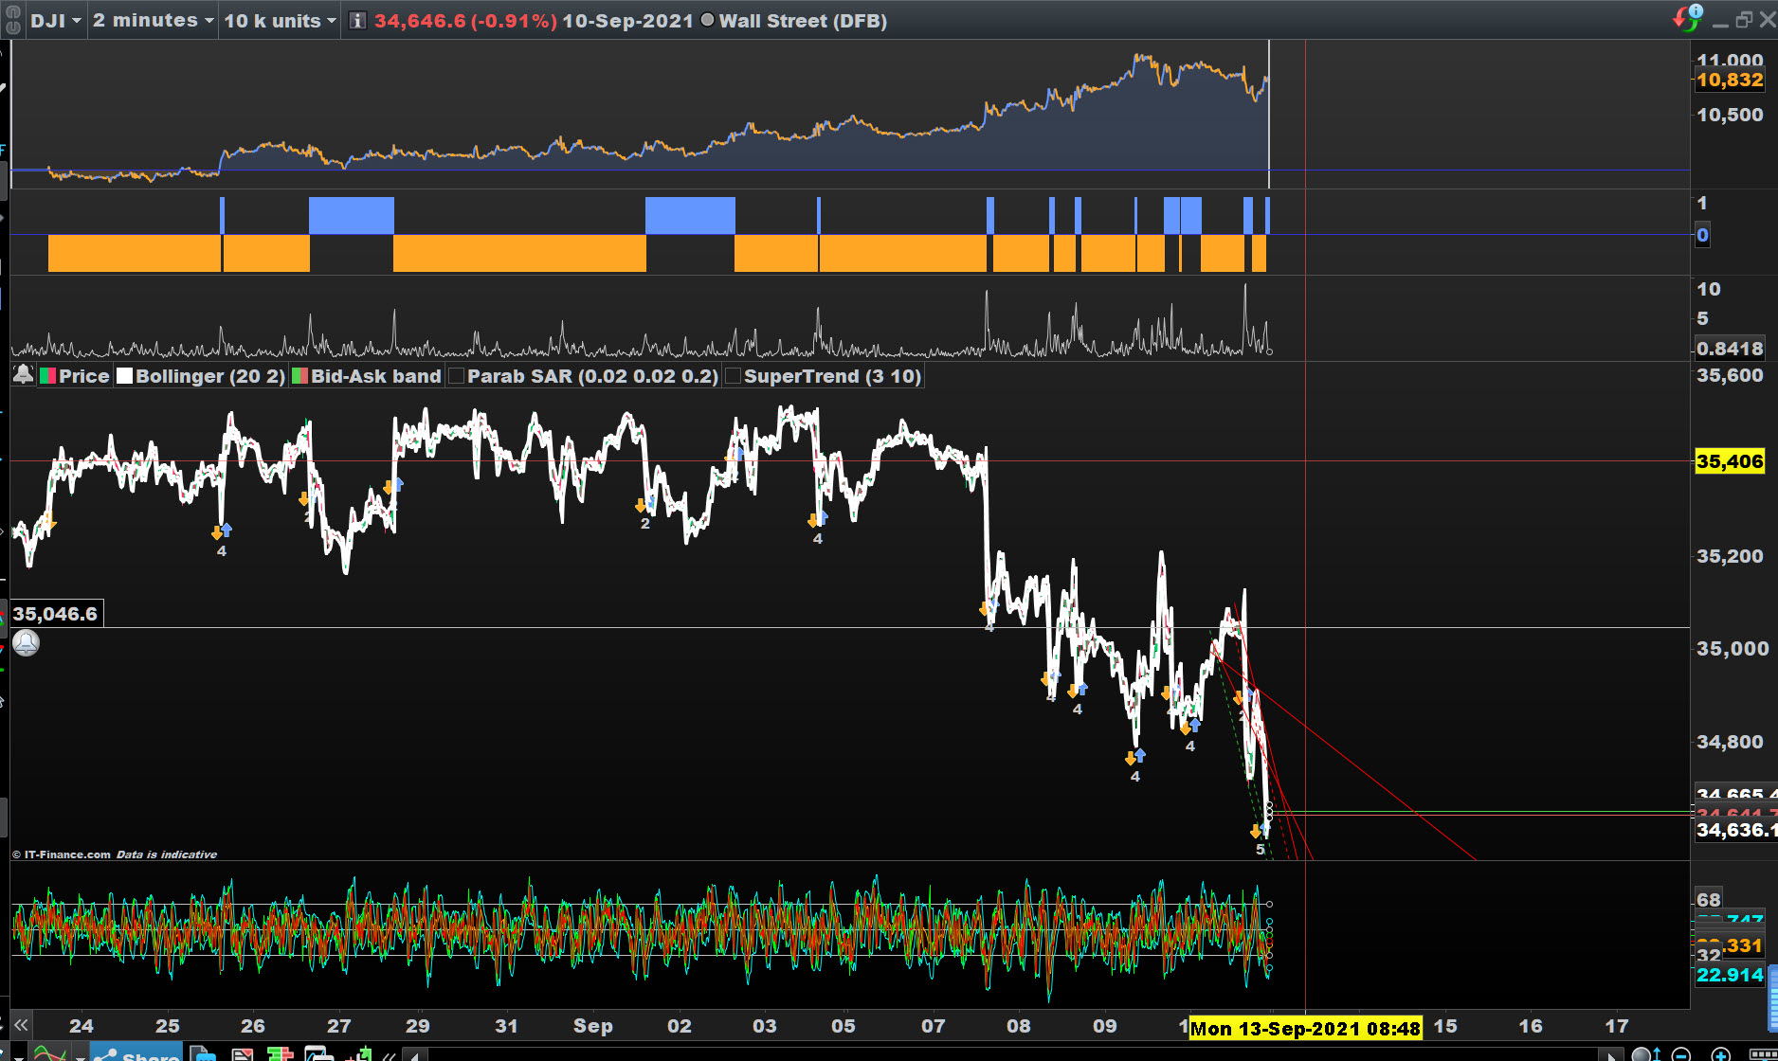The width and height of the screenshot is (1778, 1061).
Task: Click the blue 0 value label in indicator panel
Action: [x=1703, y=235]
